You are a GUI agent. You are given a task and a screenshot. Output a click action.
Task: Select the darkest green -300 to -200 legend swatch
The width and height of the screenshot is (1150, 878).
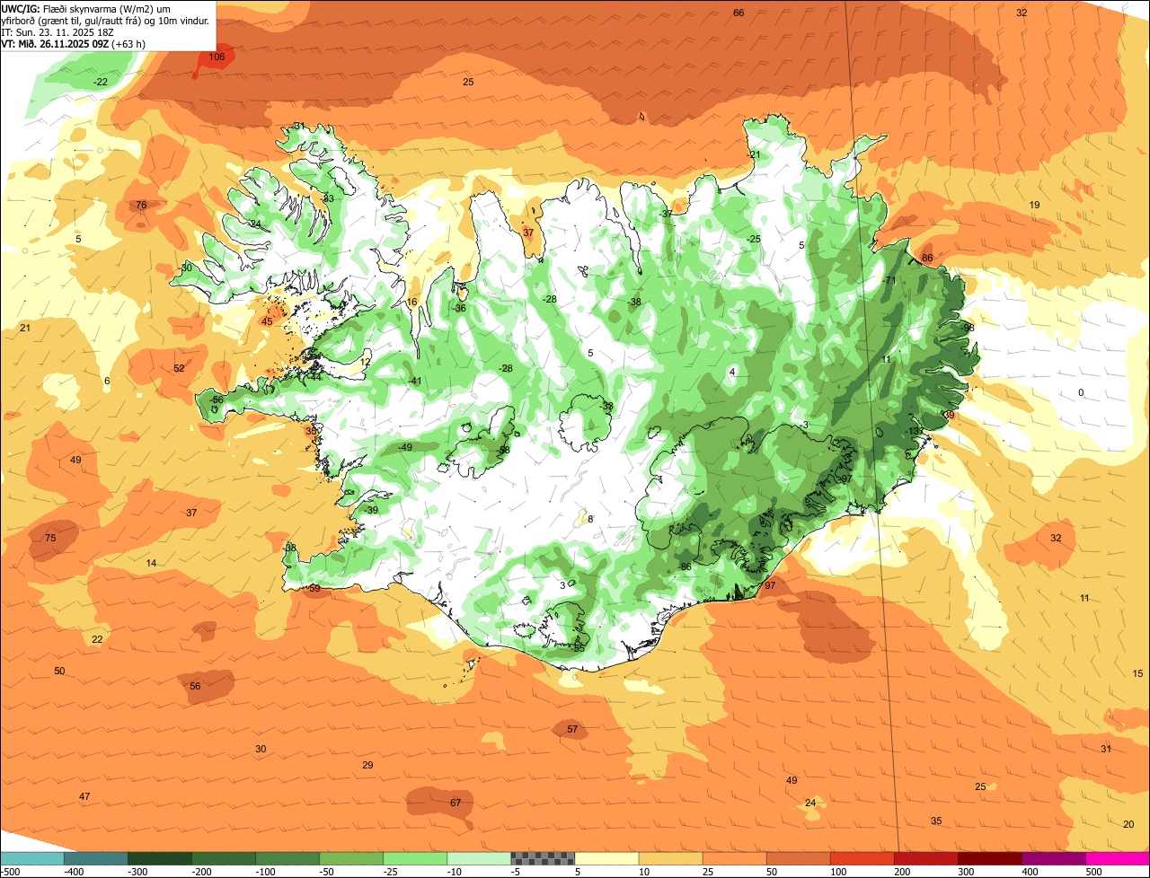tap(159, 857)
